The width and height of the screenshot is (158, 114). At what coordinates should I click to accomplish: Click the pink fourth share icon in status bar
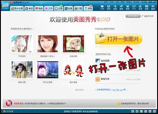click(x=146, y=111)
